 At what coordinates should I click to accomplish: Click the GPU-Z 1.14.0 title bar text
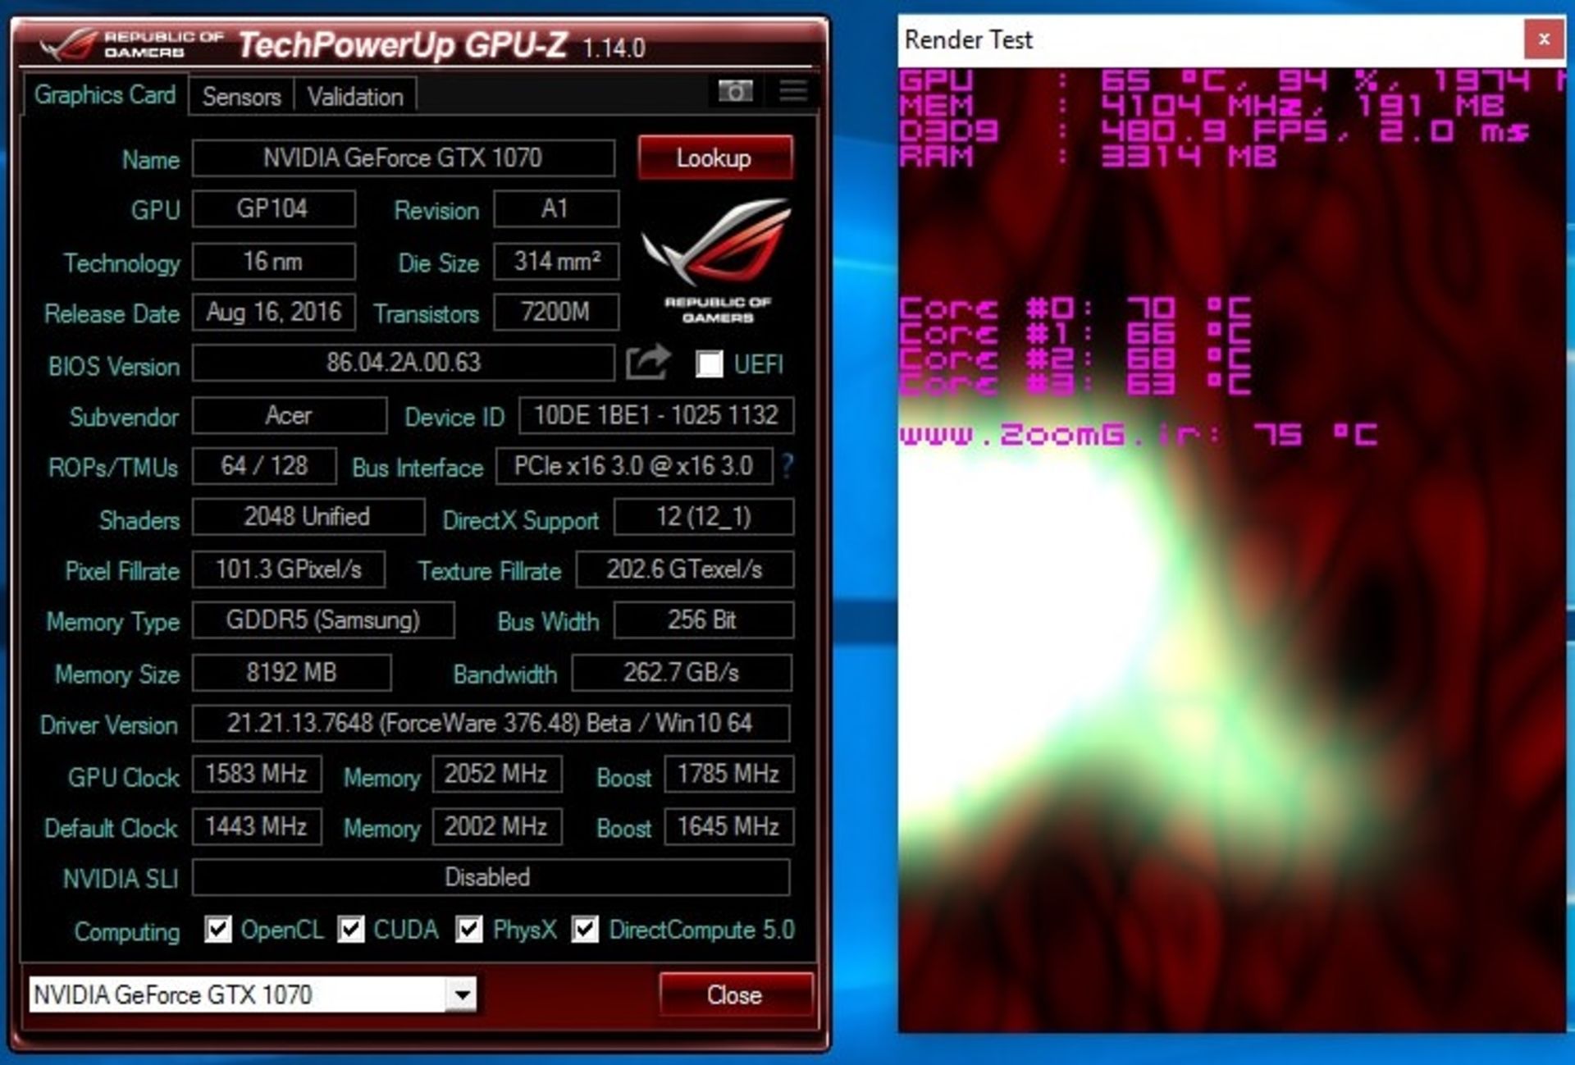pos(442,46)
